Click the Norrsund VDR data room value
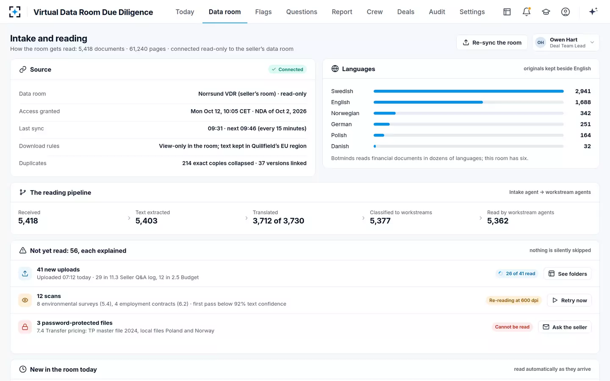This screenshot has height=381, width=610. [252, 94]
